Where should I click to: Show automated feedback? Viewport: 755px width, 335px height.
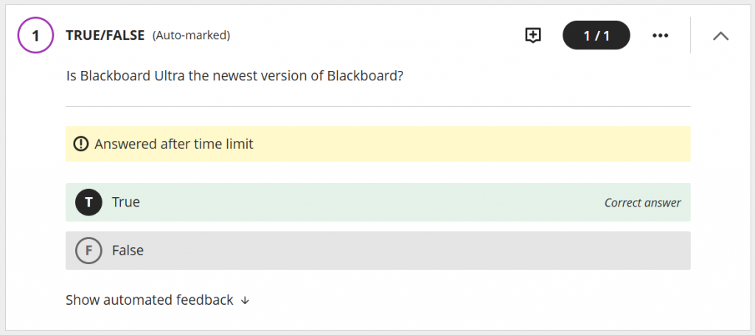pyautogui.click(x=150, y=300)
